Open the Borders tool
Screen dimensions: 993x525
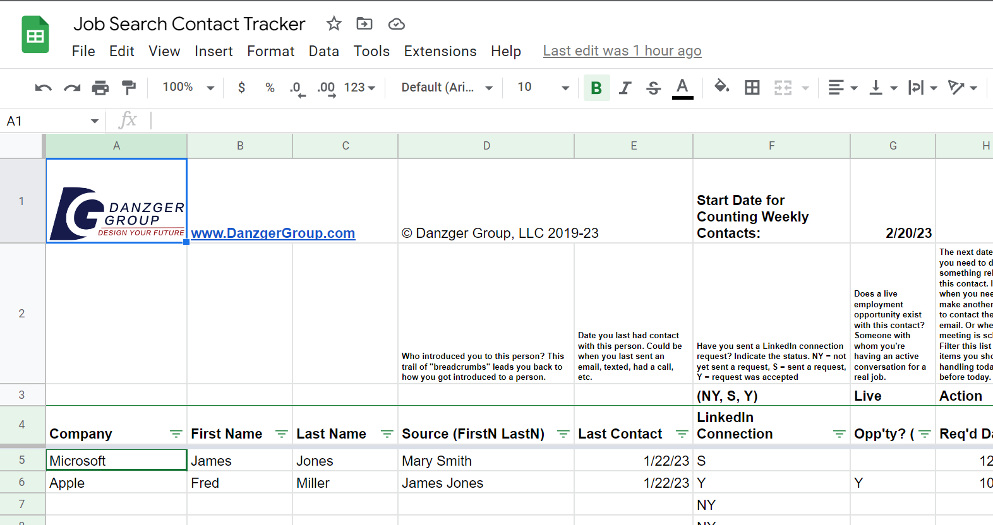tap(752, 88)
